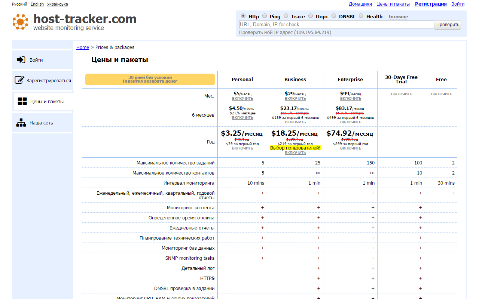Enable Personal 6-month $4.50 plan
The image size is (479, 299).
pyautogui.click(x=242, y=118)
